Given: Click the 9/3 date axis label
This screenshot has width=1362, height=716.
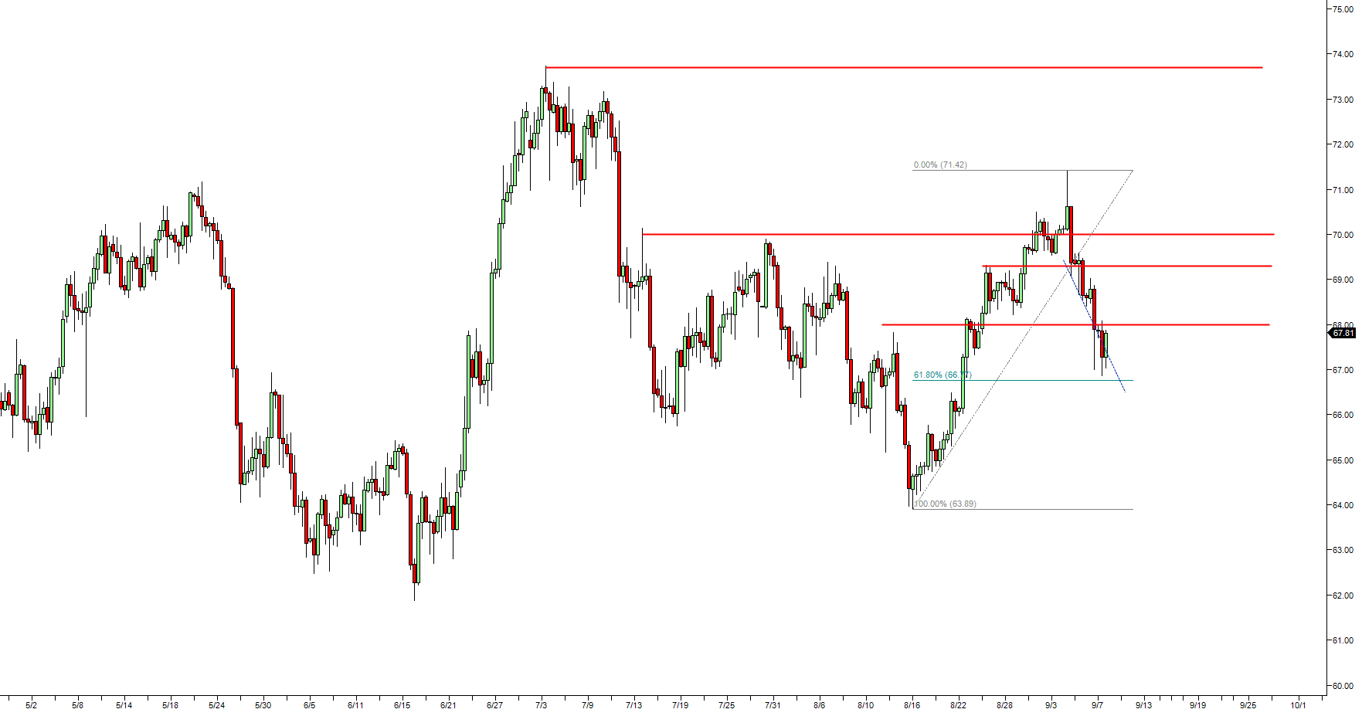Looking at the screenshot, I should click(1051, 705).
